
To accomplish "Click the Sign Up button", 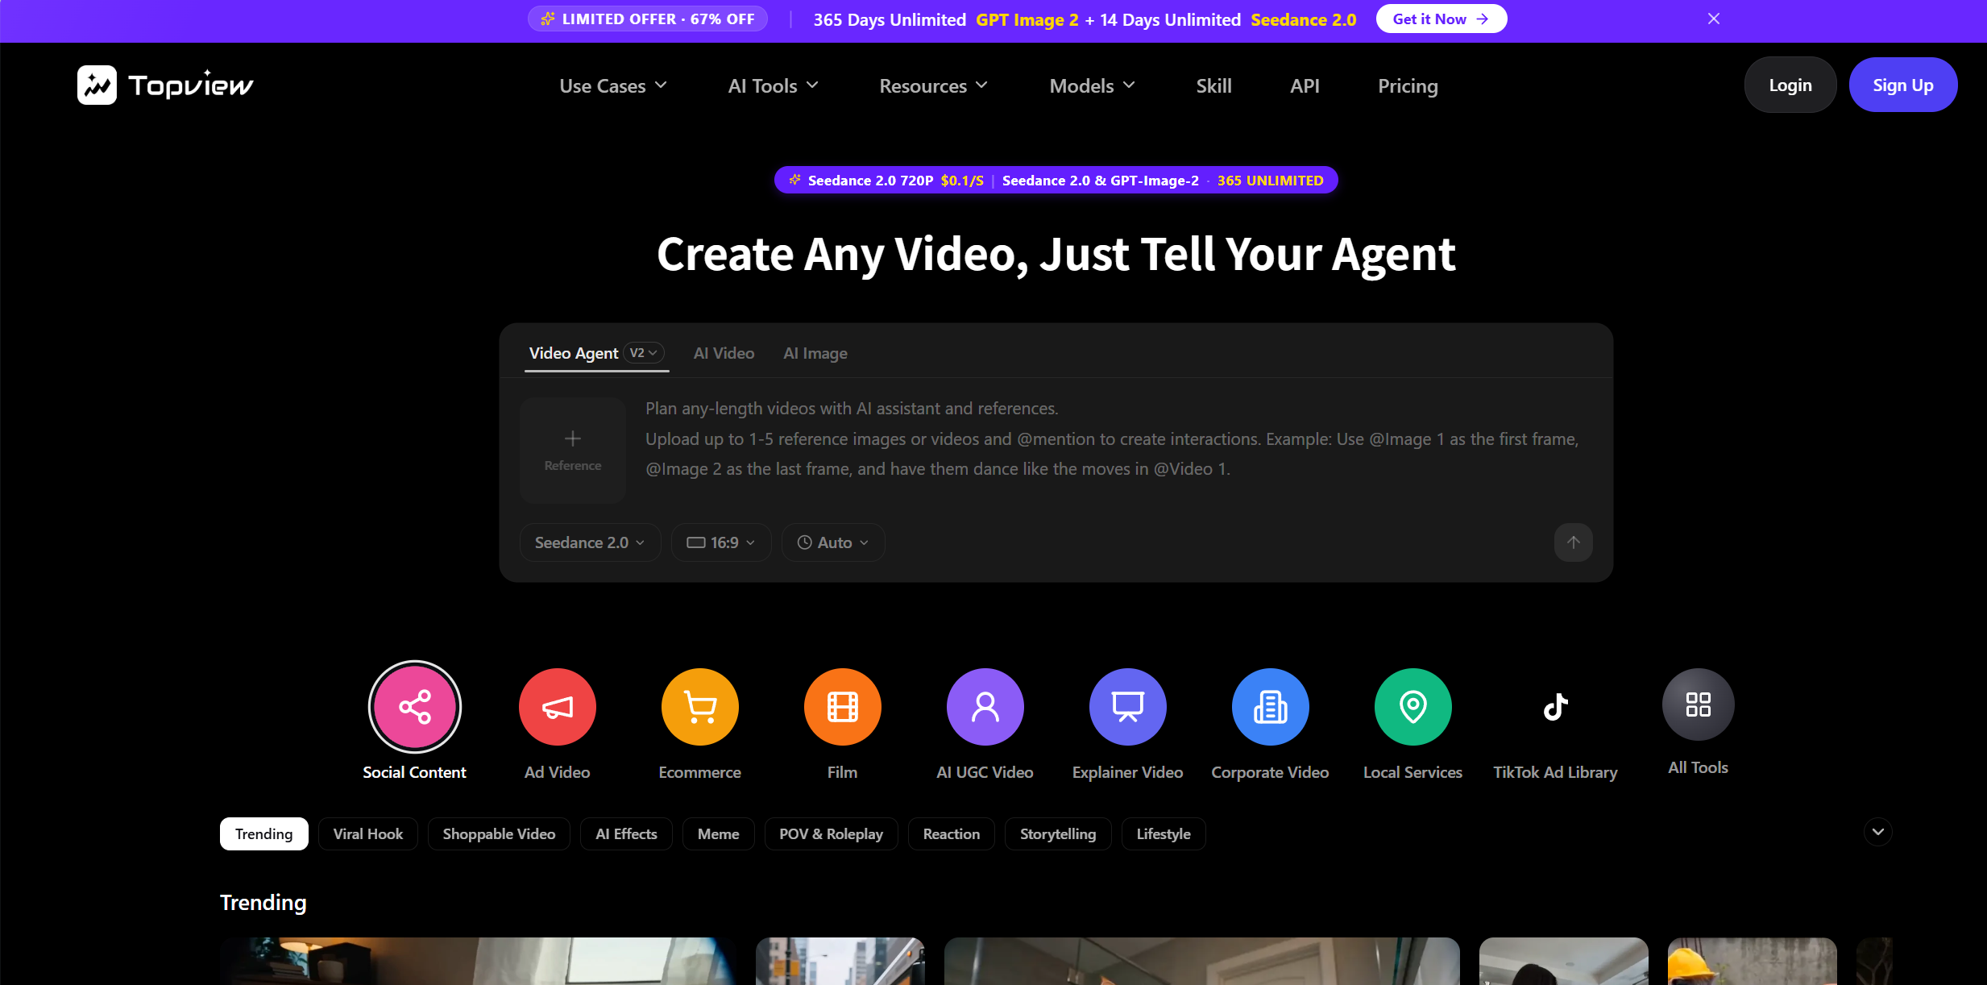I will click(1903, 85).
